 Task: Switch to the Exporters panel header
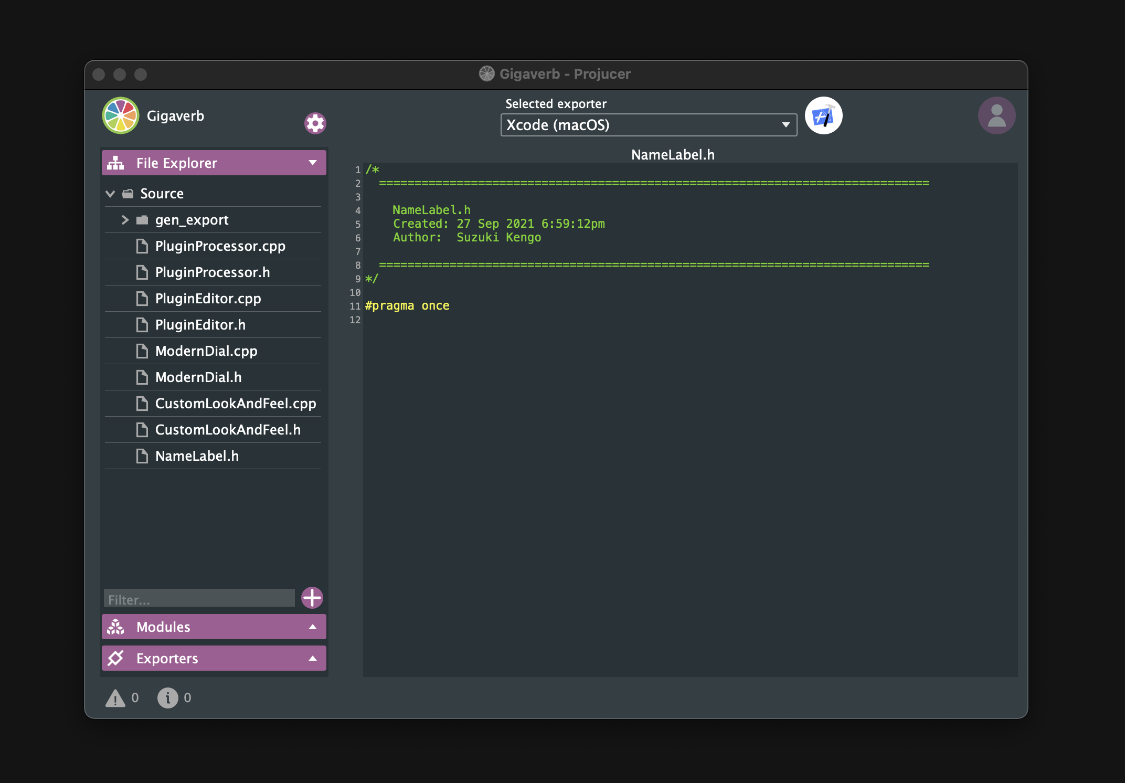214,658
